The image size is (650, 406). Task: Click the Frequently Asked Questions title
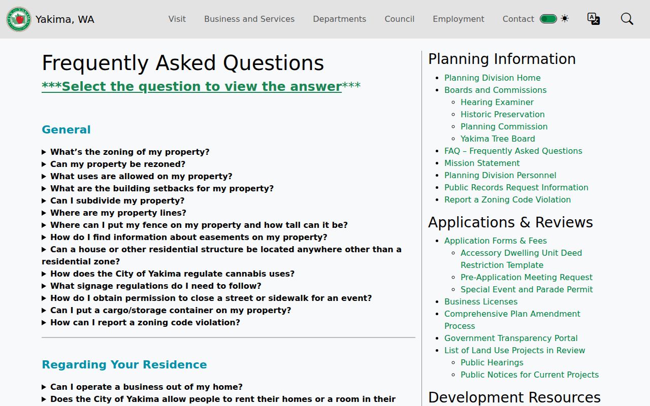pyautogui.click(x=183, y=63)
